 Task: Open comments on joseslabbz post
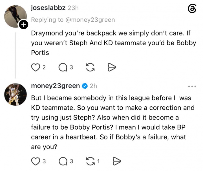point(63,67)
